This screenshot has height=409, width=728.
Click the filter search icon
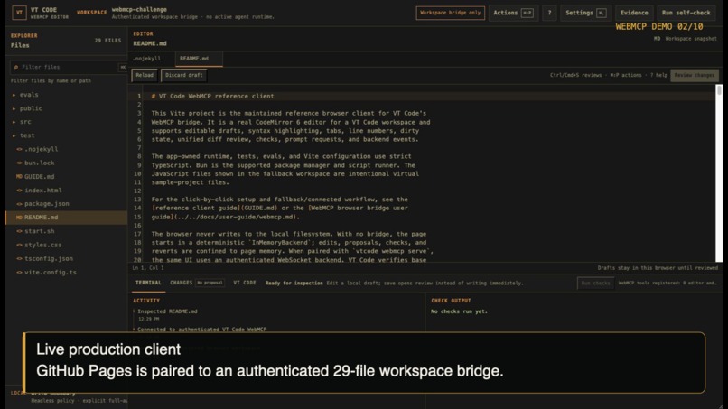tap(15, 67)
